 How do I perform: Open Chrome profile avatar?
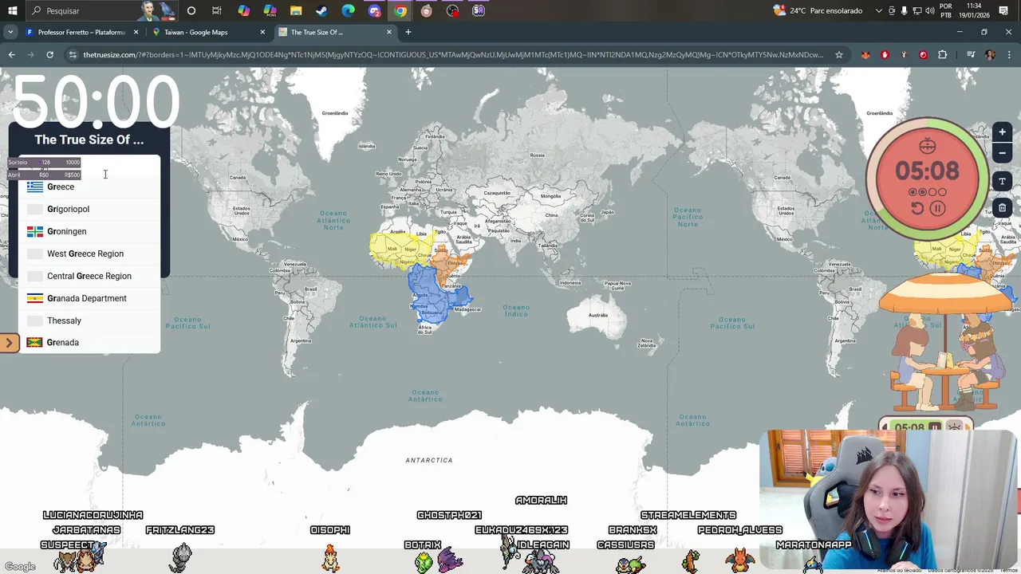click(990, 54)
